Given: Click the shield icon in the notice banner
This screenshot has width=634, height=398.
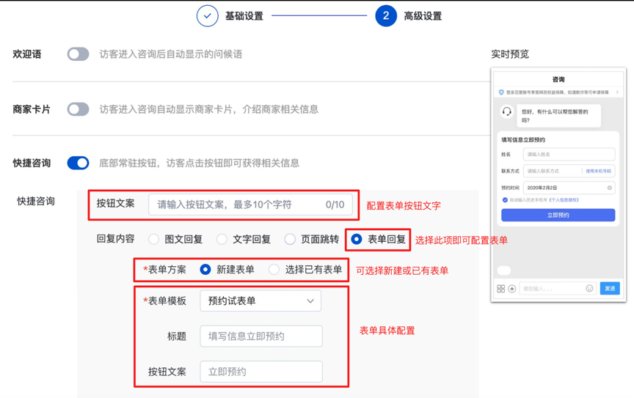Looking at the screenshot, I should (501, 93).
